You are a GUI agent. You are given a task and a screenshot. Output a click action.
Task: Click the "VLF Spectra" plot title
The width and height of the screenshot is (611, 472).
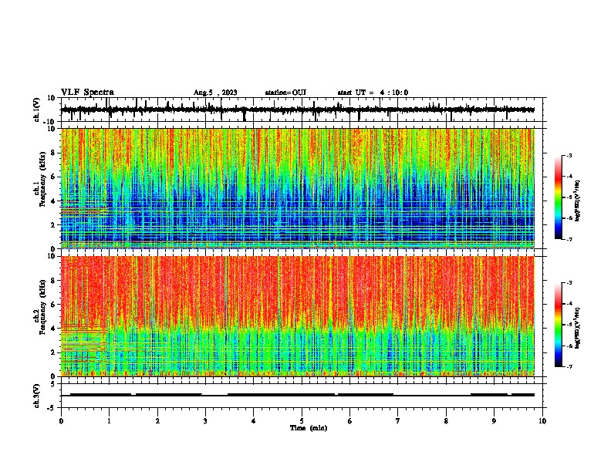click(87, 93)
